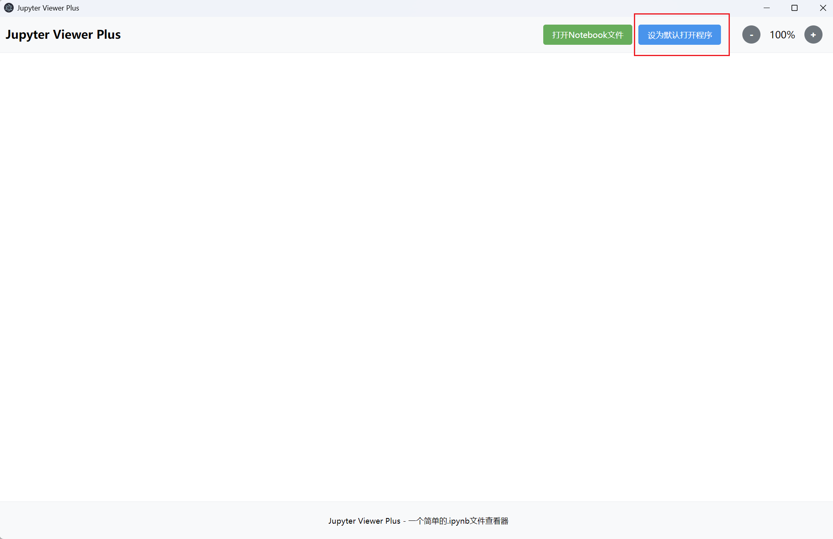Click the bold Jupyter Viewer Plus heading
The height and width of the screenshot is (539, 833).
click(63, 35)
